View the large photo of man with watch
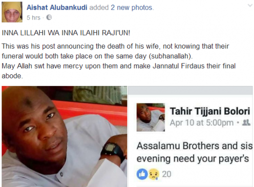The image size is (254, 187). coord(65,136)
